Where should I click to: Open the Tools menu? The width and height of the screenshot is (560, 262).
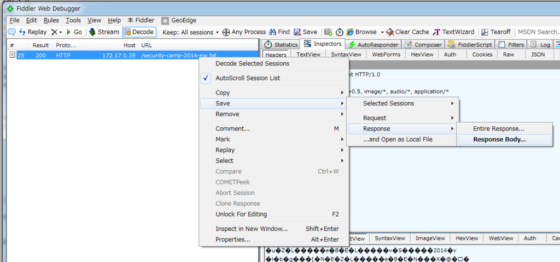(x=73, y=20)
